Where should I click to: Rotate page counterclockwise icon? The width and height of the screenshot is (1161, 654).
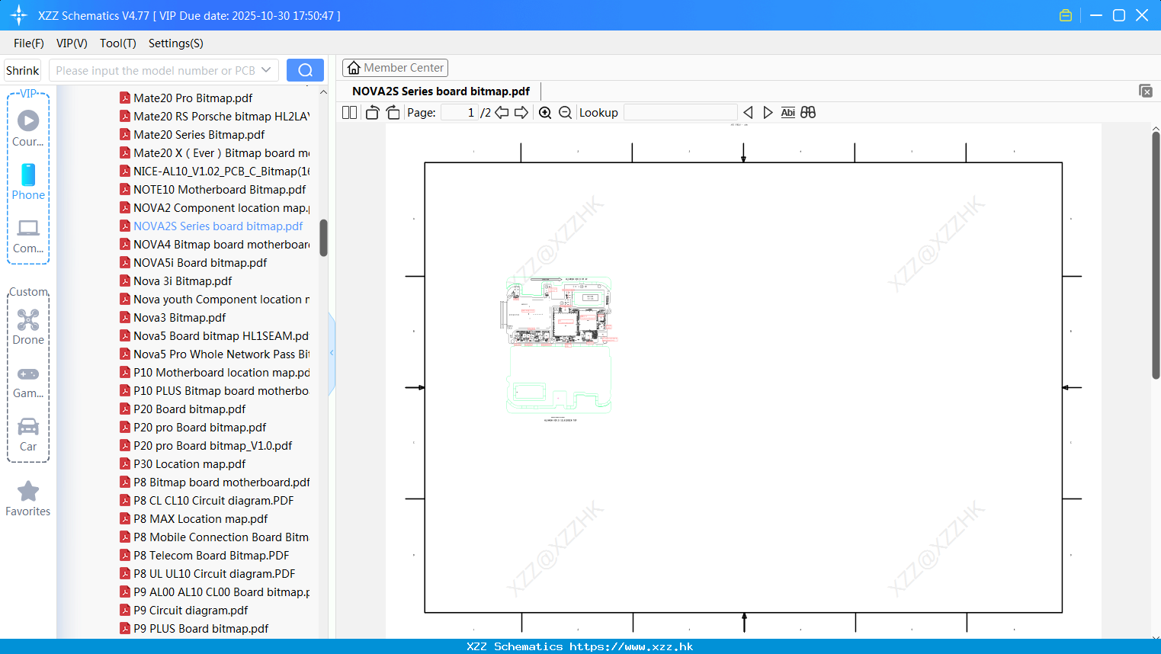point(372,112)
